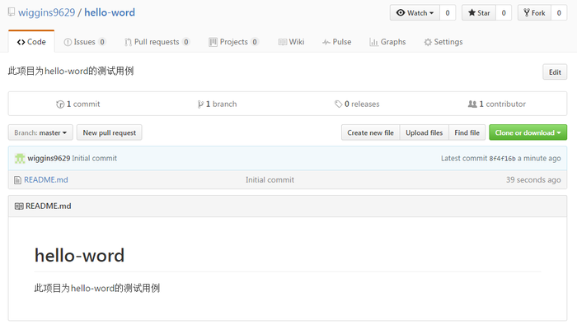The image size is (577, 329).
Task: Click New pull request button
Action: 110,132
